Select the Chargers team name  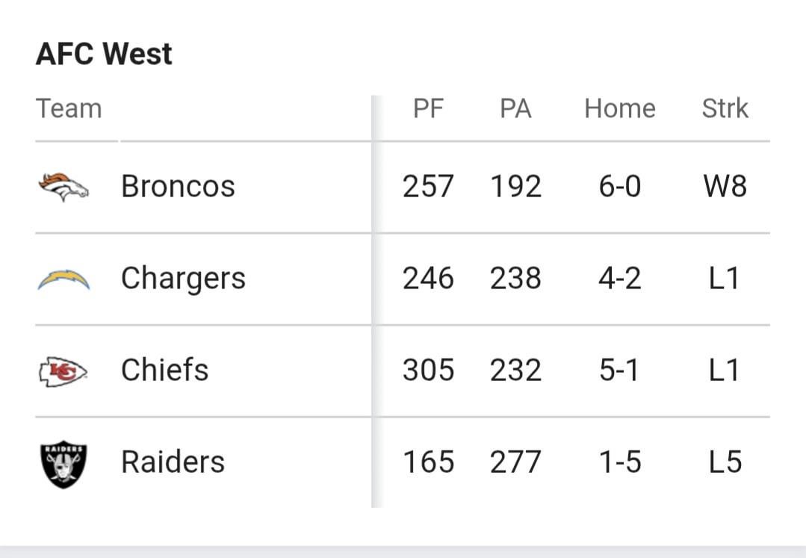coord(183,277)
